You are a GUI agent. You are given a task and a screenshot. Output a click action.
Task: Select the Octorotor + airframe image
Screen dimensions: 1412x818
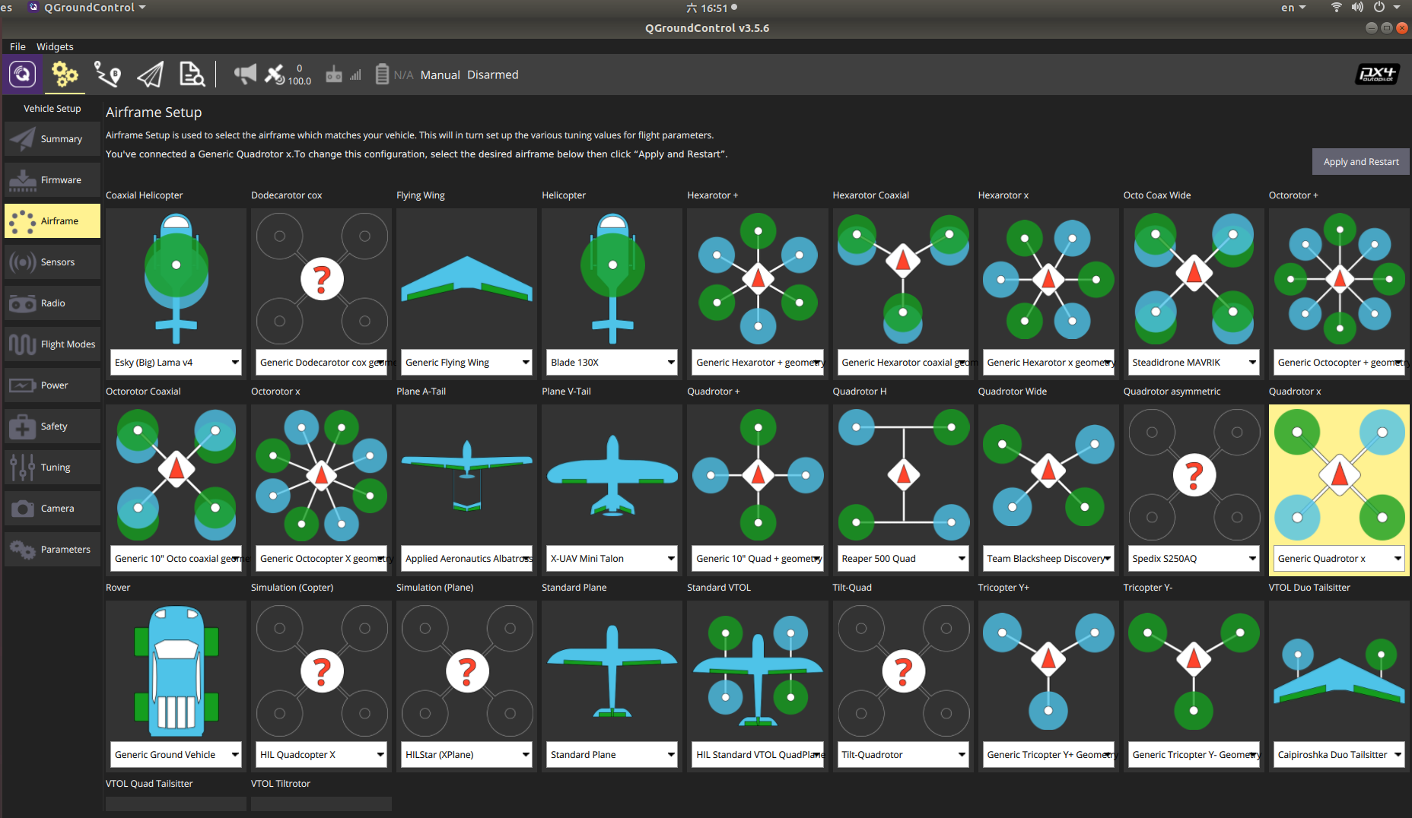coord(1339,277)
